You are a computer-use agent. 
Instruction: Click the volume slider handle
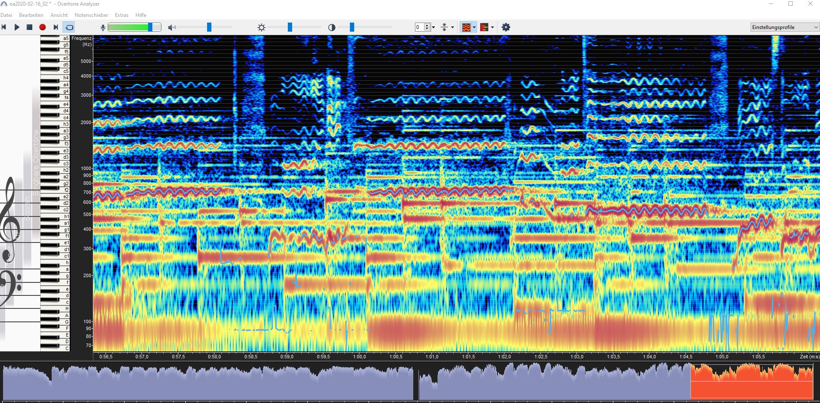pos(209,27)
